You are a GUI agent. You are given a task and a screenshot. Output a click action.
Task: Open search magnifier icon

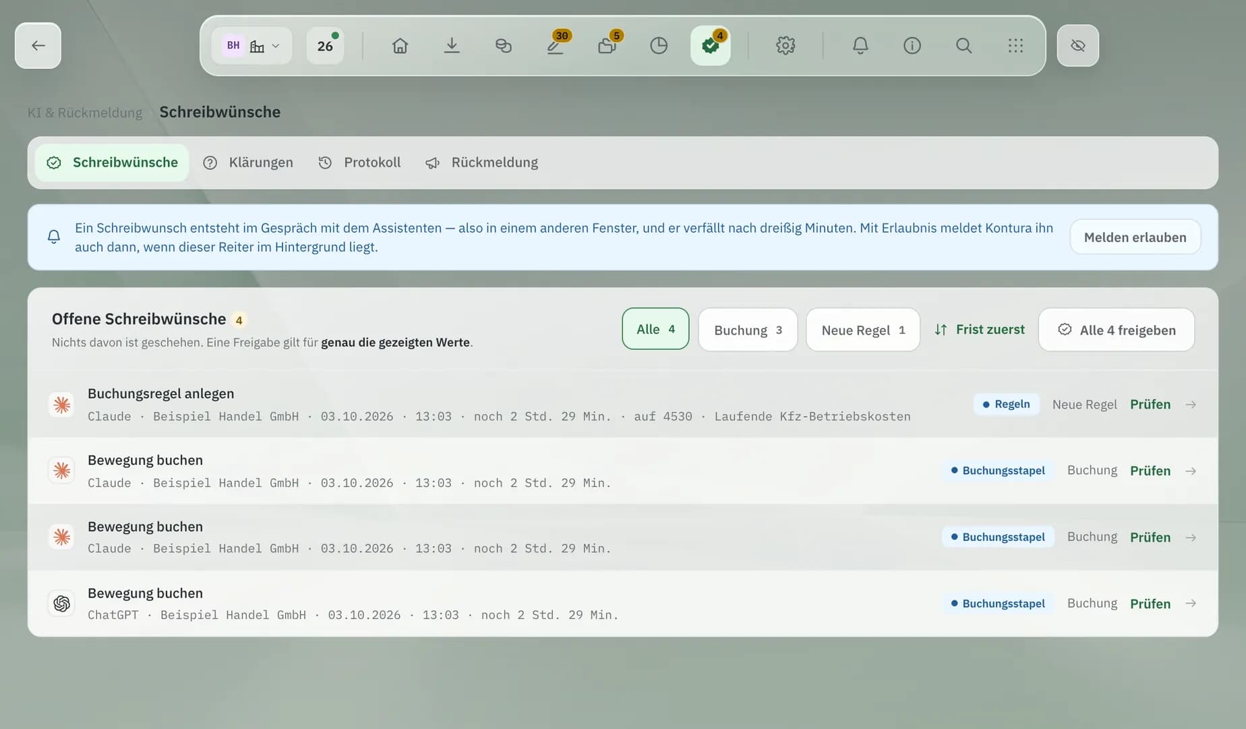point(964,46)
